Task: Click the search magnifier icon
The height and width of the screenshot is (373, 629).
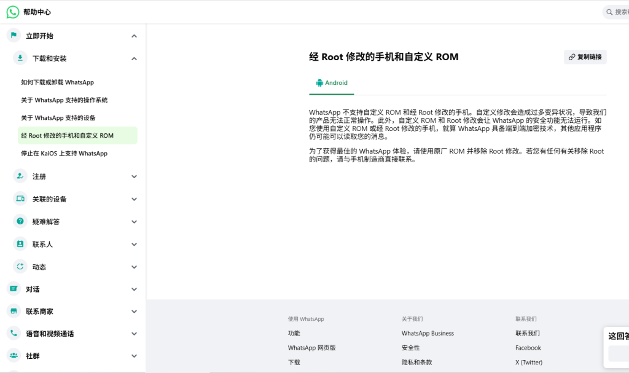Action: click(609, 12)
